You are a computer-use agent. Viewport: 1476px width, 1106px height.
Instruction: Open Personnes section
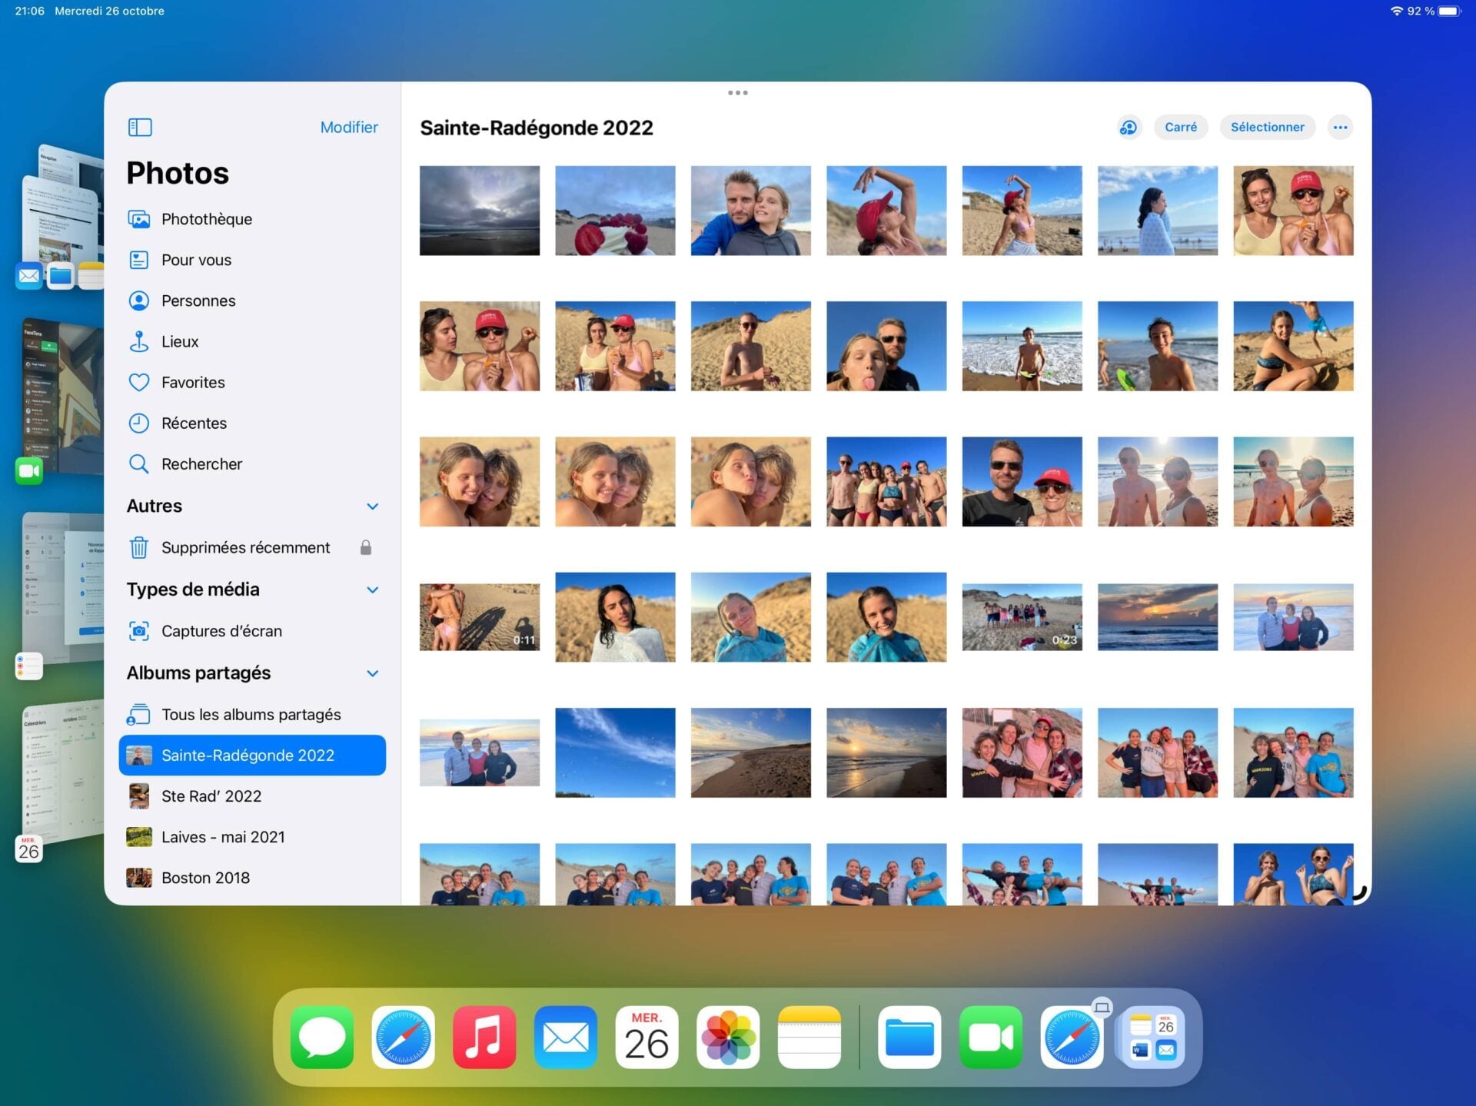(198, 301)
